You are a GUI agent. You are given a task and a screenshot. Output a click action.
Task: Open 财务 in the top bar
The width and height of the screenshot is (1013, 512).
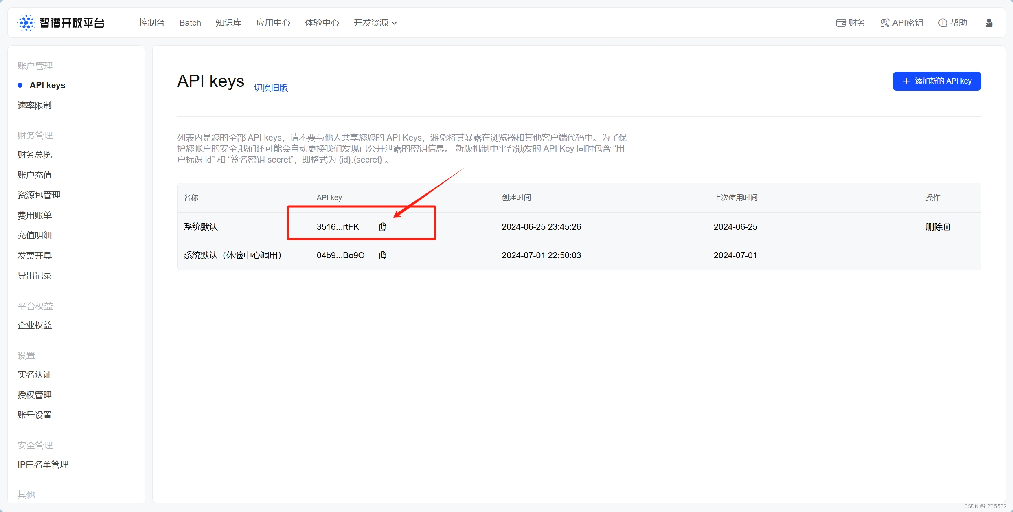pos(851,23)
